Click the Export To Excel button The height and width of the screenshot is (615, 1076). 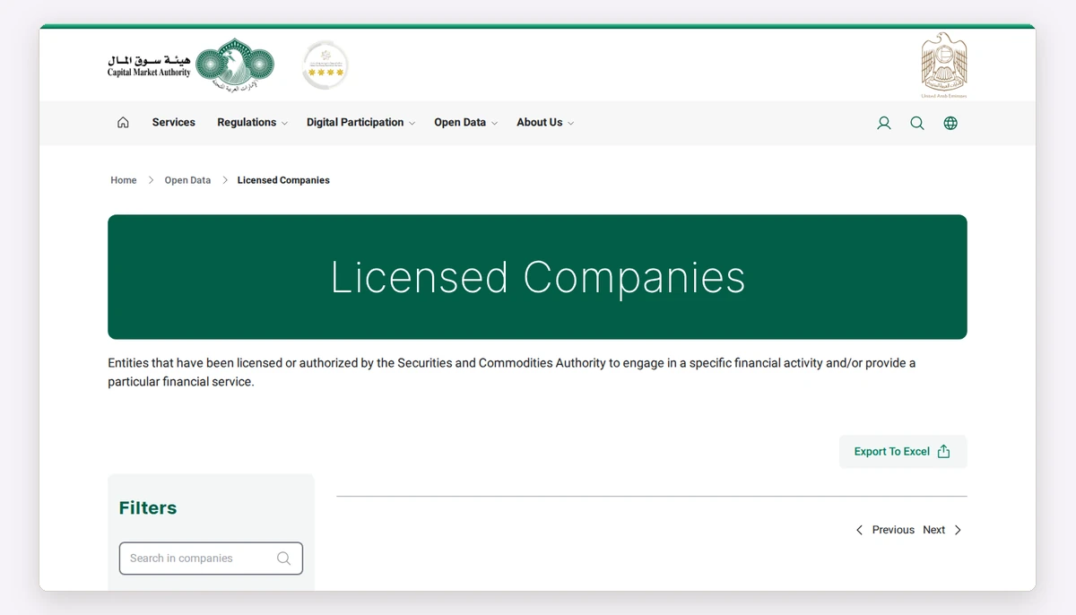click(903, 452)
